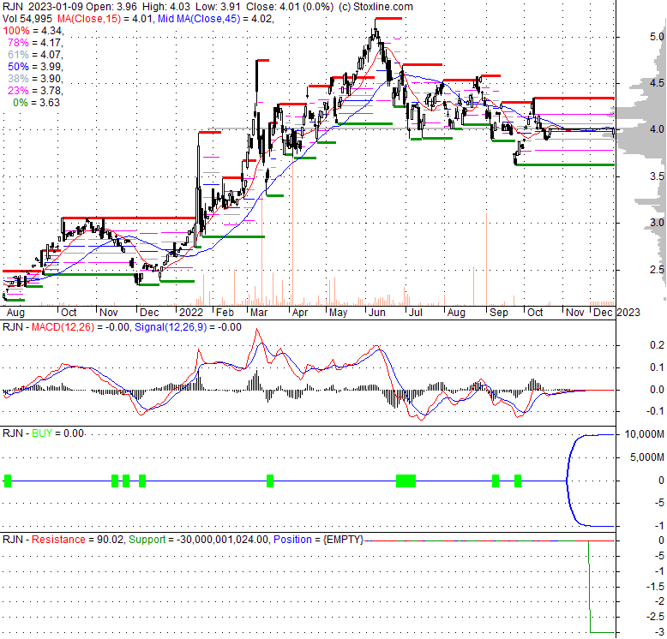Select the '38% = 3.90' level text

coord(35,79)
